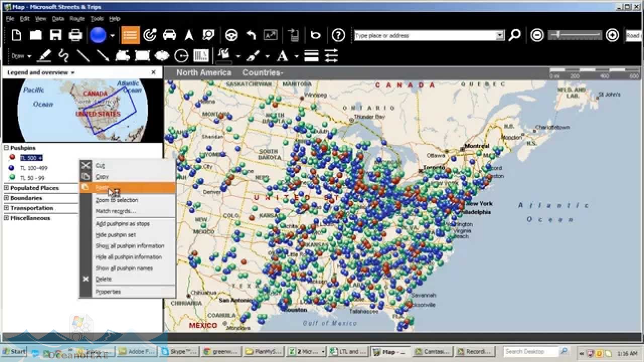Image resolution: width=644 pixels, height=362 pixels.
Task: Open the font color A dropdown arrow
Action: tap(297, 56)
